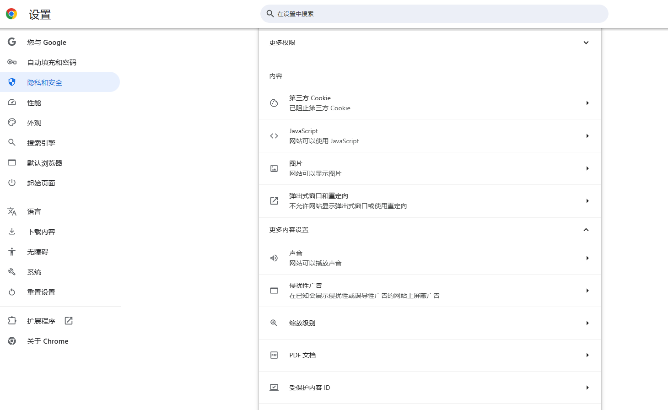668x410 pixels.
Task: Open 第三方 Cookie via its right arrow
Action: (587, 103)
